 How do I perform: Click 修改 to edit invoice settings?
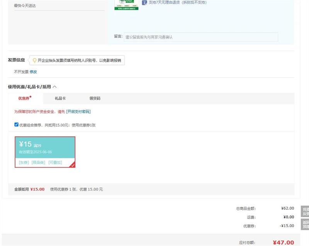click(33, 72)
